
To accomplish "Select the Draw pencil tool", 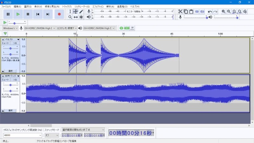I will (81, 11).
